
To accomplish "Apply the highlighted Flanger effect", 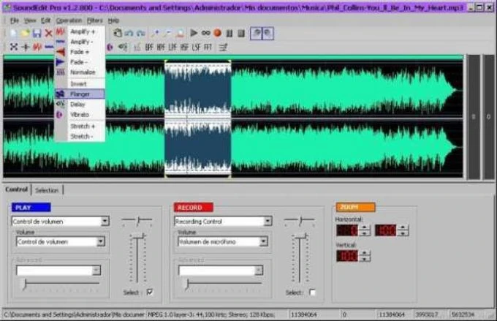I will tap(80, 94).
